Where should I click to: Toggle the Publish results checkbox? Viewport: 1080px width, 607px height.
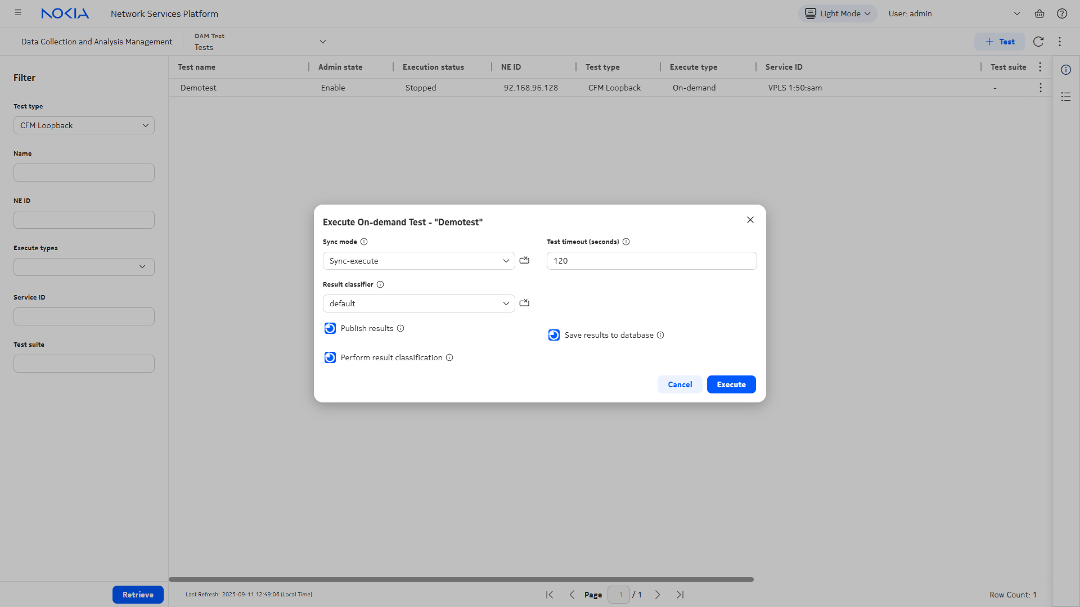coord(330,328)
